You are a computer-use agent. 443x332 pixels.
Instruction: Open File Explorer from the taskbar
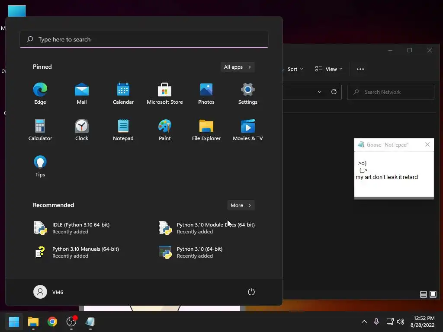(x=33, y=322)
